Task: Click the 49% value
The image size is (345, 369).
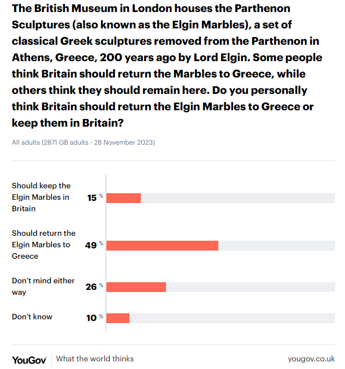Action: point(91,245)
